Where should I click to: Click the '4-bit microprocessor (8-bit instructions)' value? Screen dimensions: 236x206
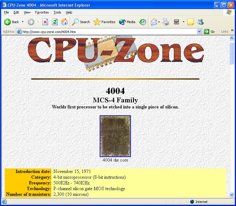89,177
